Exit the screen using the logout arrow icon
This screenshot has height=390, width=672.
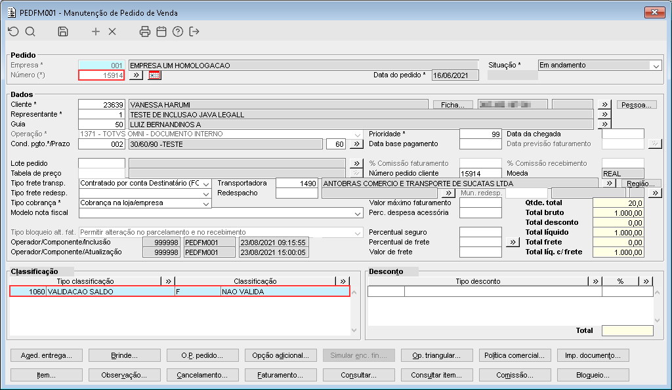(194, 31)
